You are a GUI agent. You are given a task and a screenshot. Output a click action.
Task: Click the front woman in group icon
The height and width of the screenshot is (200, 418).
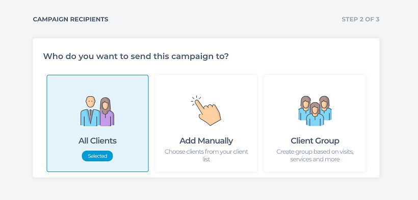[315, 114]
